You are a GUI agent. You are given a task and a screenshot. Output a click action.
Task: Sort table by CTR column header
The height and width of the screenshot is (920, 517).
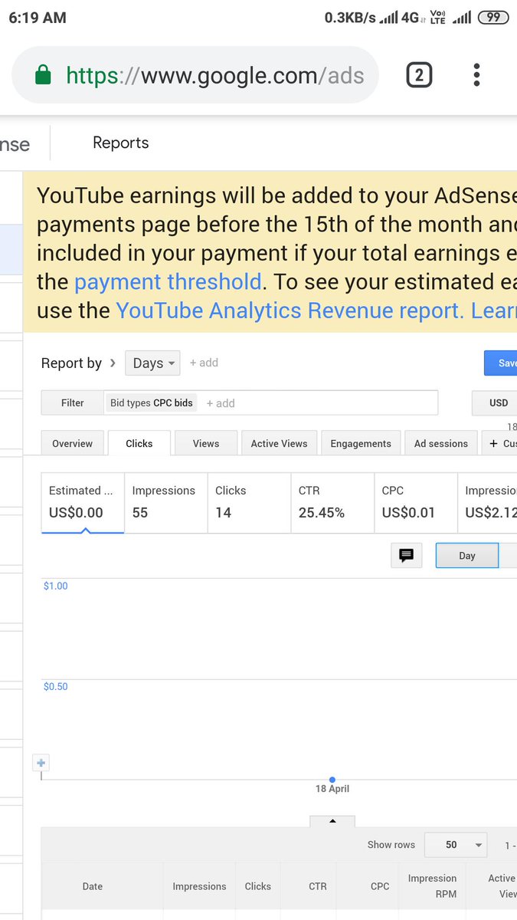[x=318, y=886]
